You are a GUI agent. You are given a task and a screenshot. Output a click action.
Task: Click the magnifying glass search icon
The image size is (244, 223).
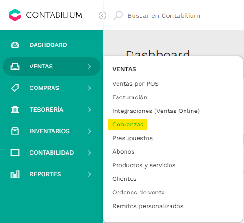coord(118,15)
